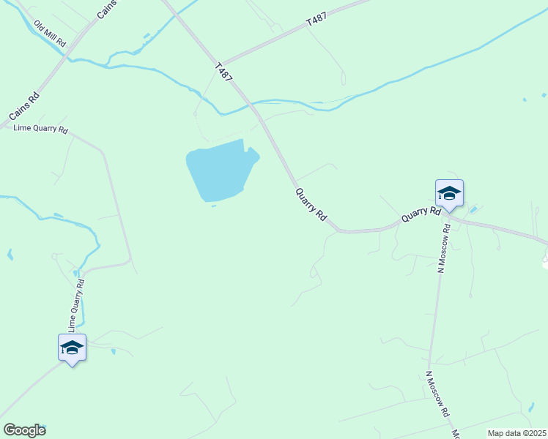Click the small pond near bottom-right corner
The height and width of the screenshot is (439, 548).
point(531,408)
